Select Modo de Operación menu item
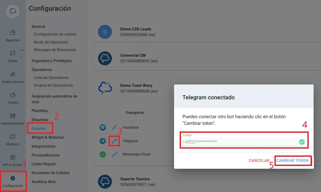 coord(51,42)
